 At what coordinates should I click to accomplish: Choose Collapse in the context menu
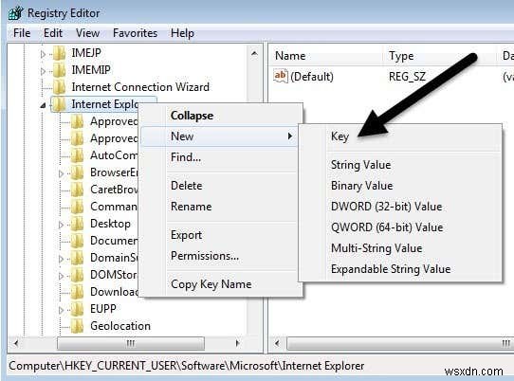[x=220, y=116]
